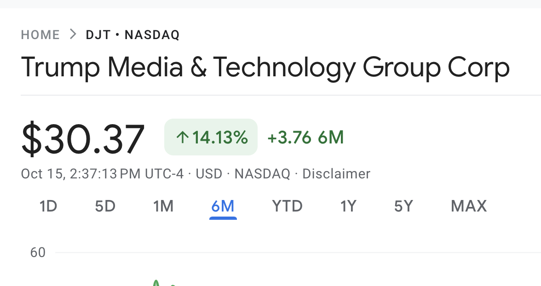Click the $30.37 stock price

[x=83, y=138]
